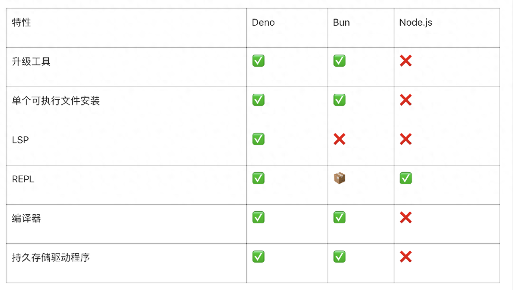Click the Deno checkmark for 单个可执行文件安装
The width and height of the screenshot is (513, 290).
coord(258,100)
